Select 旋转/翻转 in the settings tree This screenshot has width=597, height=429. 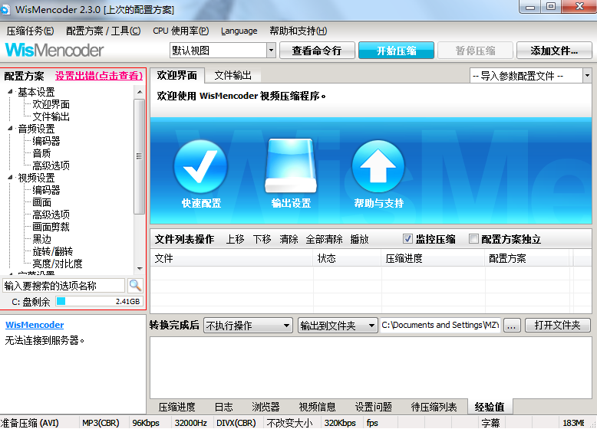click(52, 251)
